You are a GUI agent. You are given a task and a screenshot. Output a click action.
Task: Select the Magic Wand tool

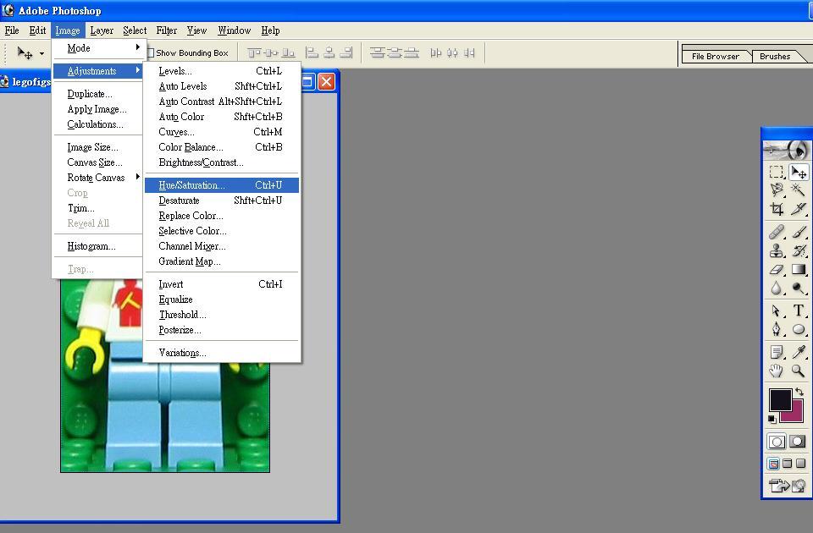tap(799, 190)
